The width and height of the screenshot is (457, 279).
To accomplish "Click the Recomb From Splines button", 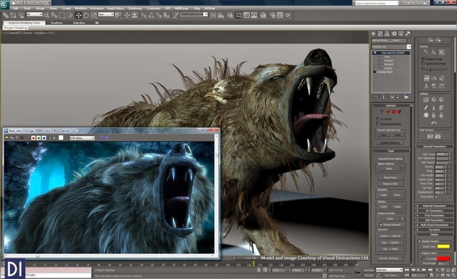I will point(391,158).
